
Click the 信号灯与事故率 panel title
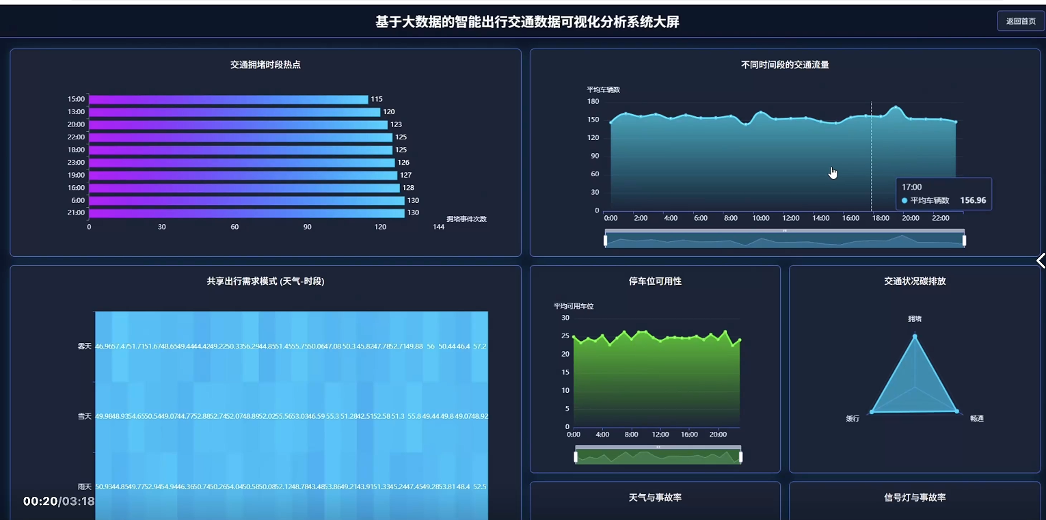click(915, 498)
